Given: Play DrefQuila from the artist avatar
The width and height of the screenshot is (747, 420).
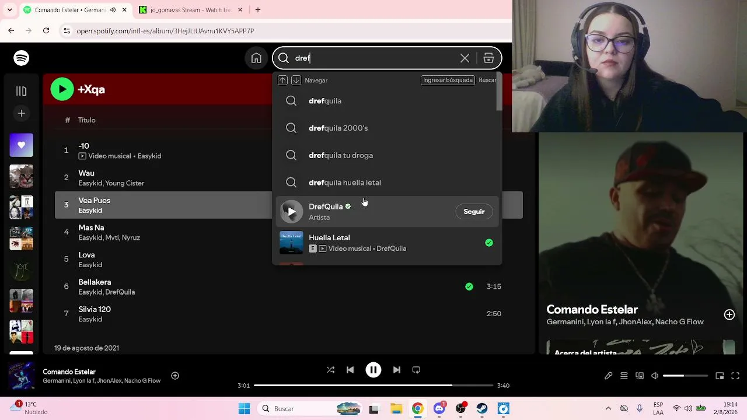Looking at the screenshot, I should 291,212.
